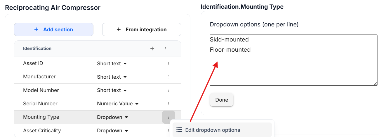Screen dimensions: 379x137
Task: Click the Add section button
Action: [x=54, y=29]
